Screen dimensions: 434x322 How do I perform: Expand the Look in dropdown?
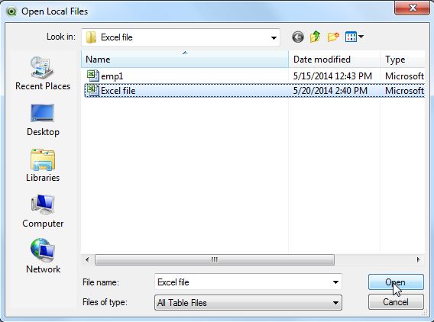tap(274, 37)
